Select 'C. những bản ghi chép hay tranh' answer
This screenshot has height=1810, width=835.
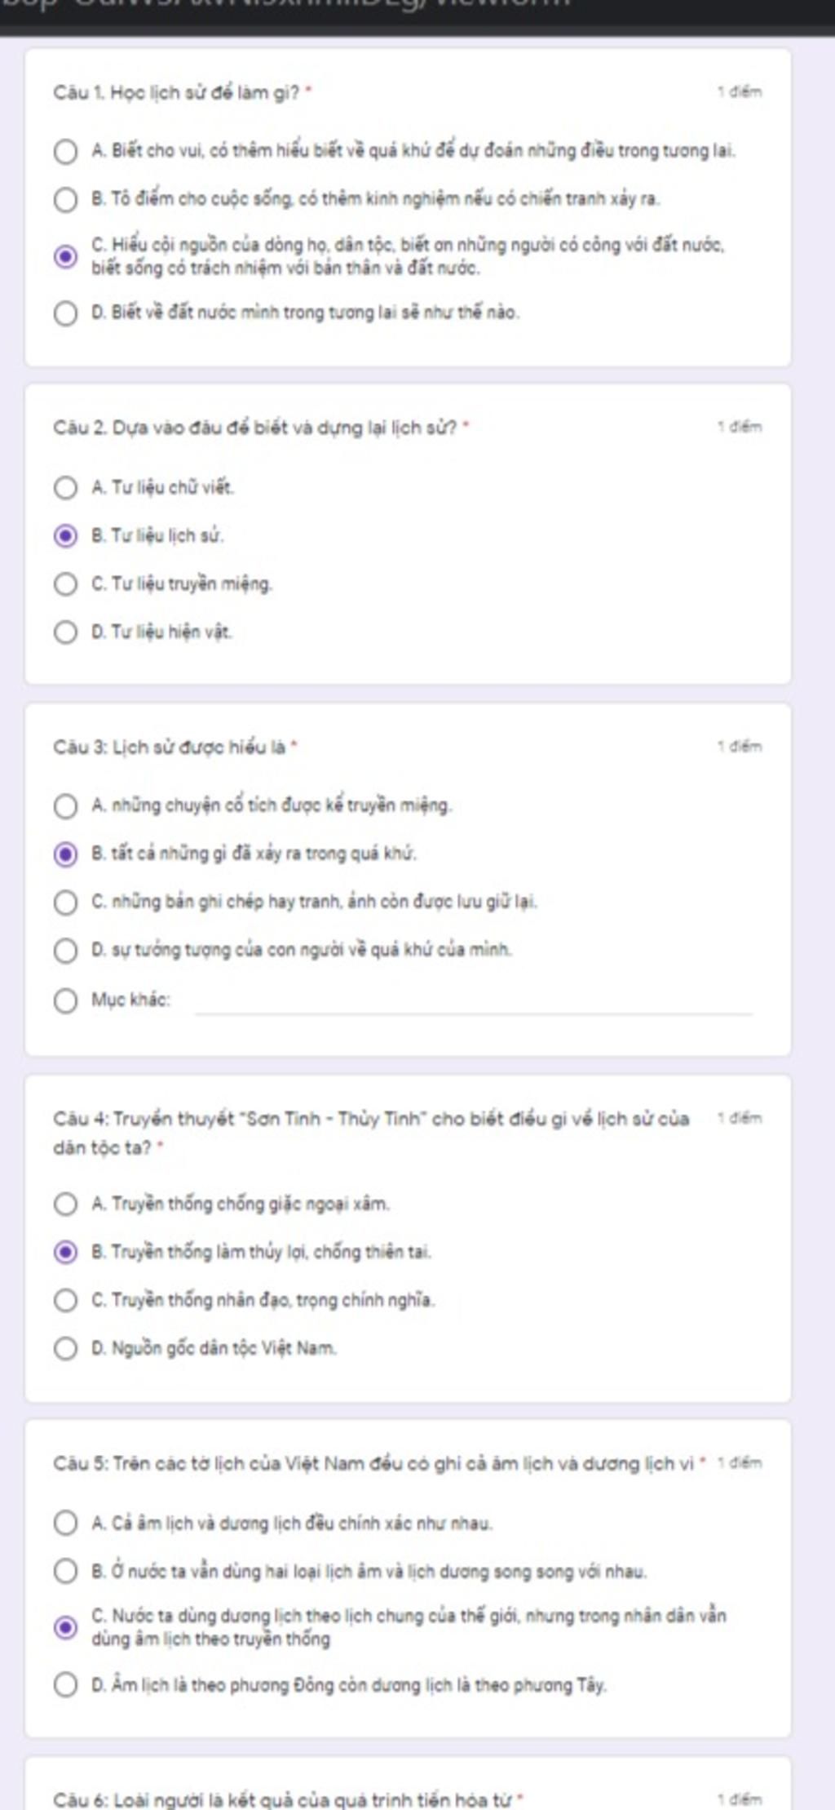coord(65,903)
